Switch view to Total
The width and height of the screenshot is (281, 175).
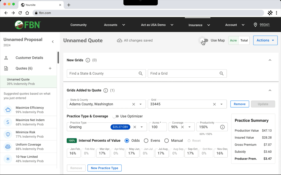pyautogui.click(x=244, y=40)
